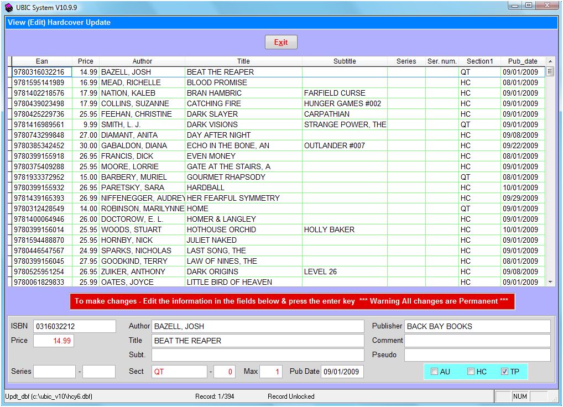Click the Sect field showing QT
The width and height of the screenshot is (563, 407).
(179, 372)
